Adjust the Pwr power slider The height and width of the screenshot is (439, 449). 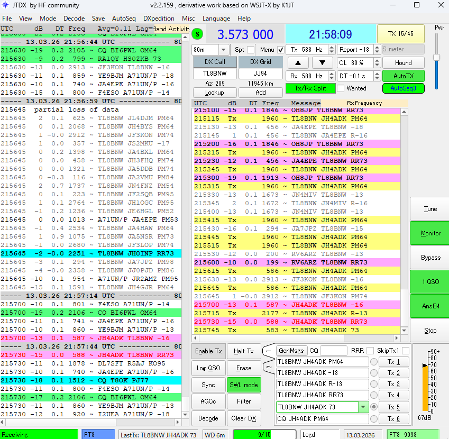coord(437,57)
